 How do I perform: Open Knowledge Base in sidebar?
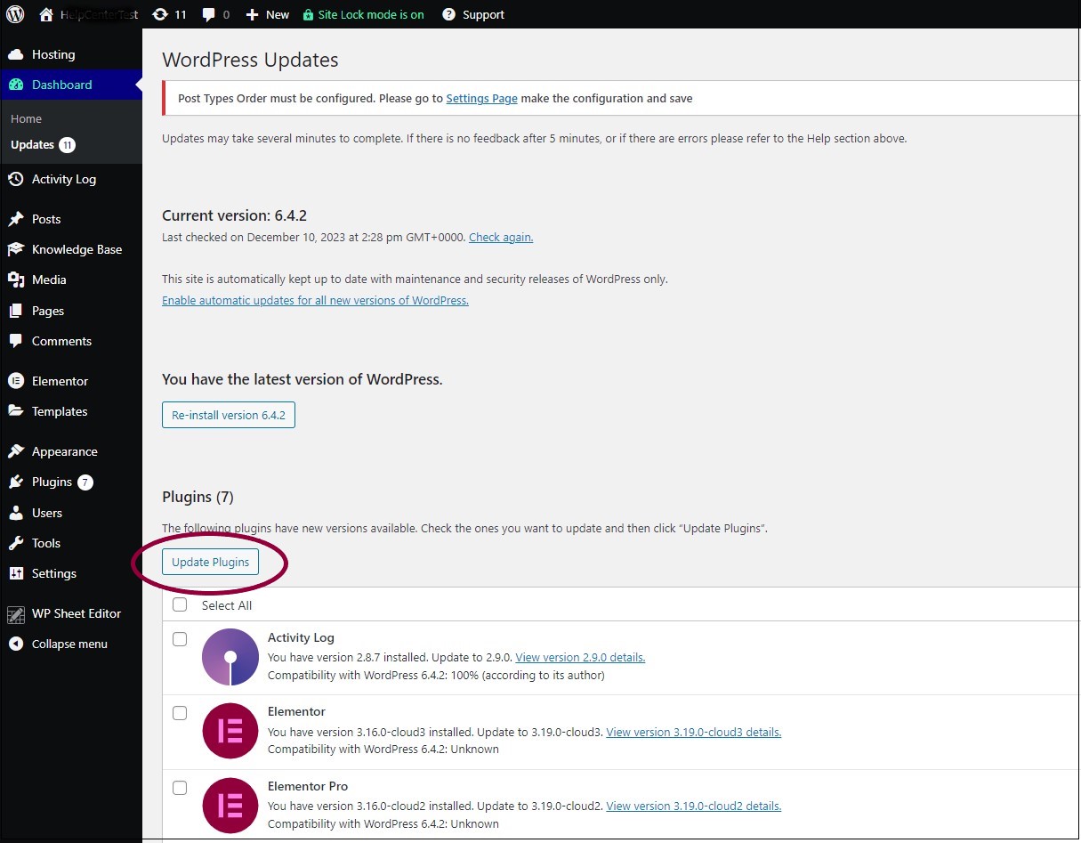[x=71, y=249]
